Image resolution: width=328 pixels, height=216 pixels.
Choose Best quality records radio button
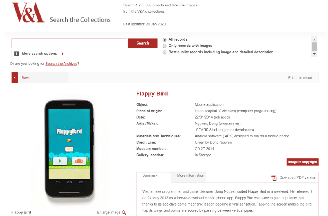pyautogui.click(x=165, y=52)
